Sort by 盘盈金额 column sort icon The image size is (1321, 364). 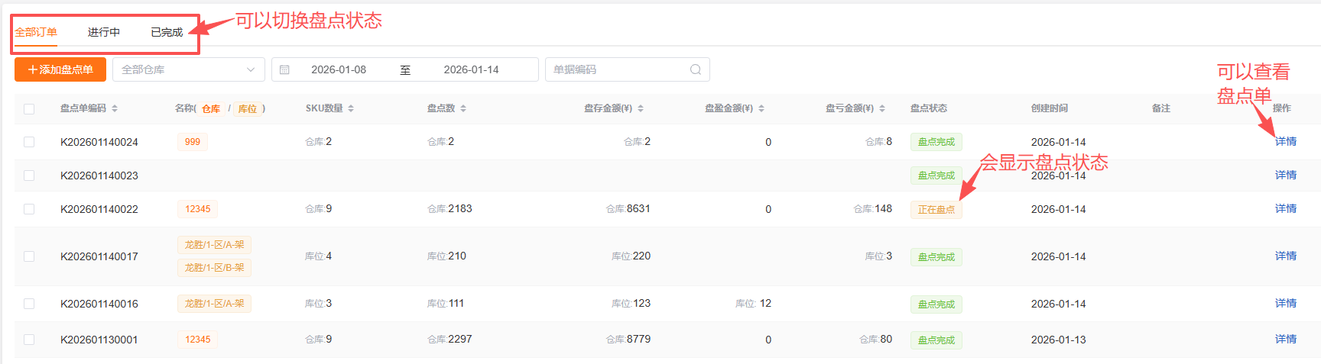[x=761, y=108]
